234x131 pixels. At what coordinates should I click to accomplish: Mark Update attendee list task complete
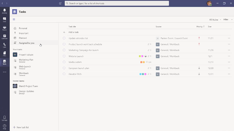[x=64, y=38]
